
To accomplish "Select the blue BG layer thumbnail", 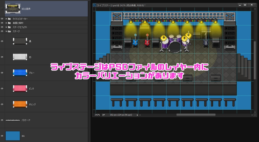I will point(13,136).
